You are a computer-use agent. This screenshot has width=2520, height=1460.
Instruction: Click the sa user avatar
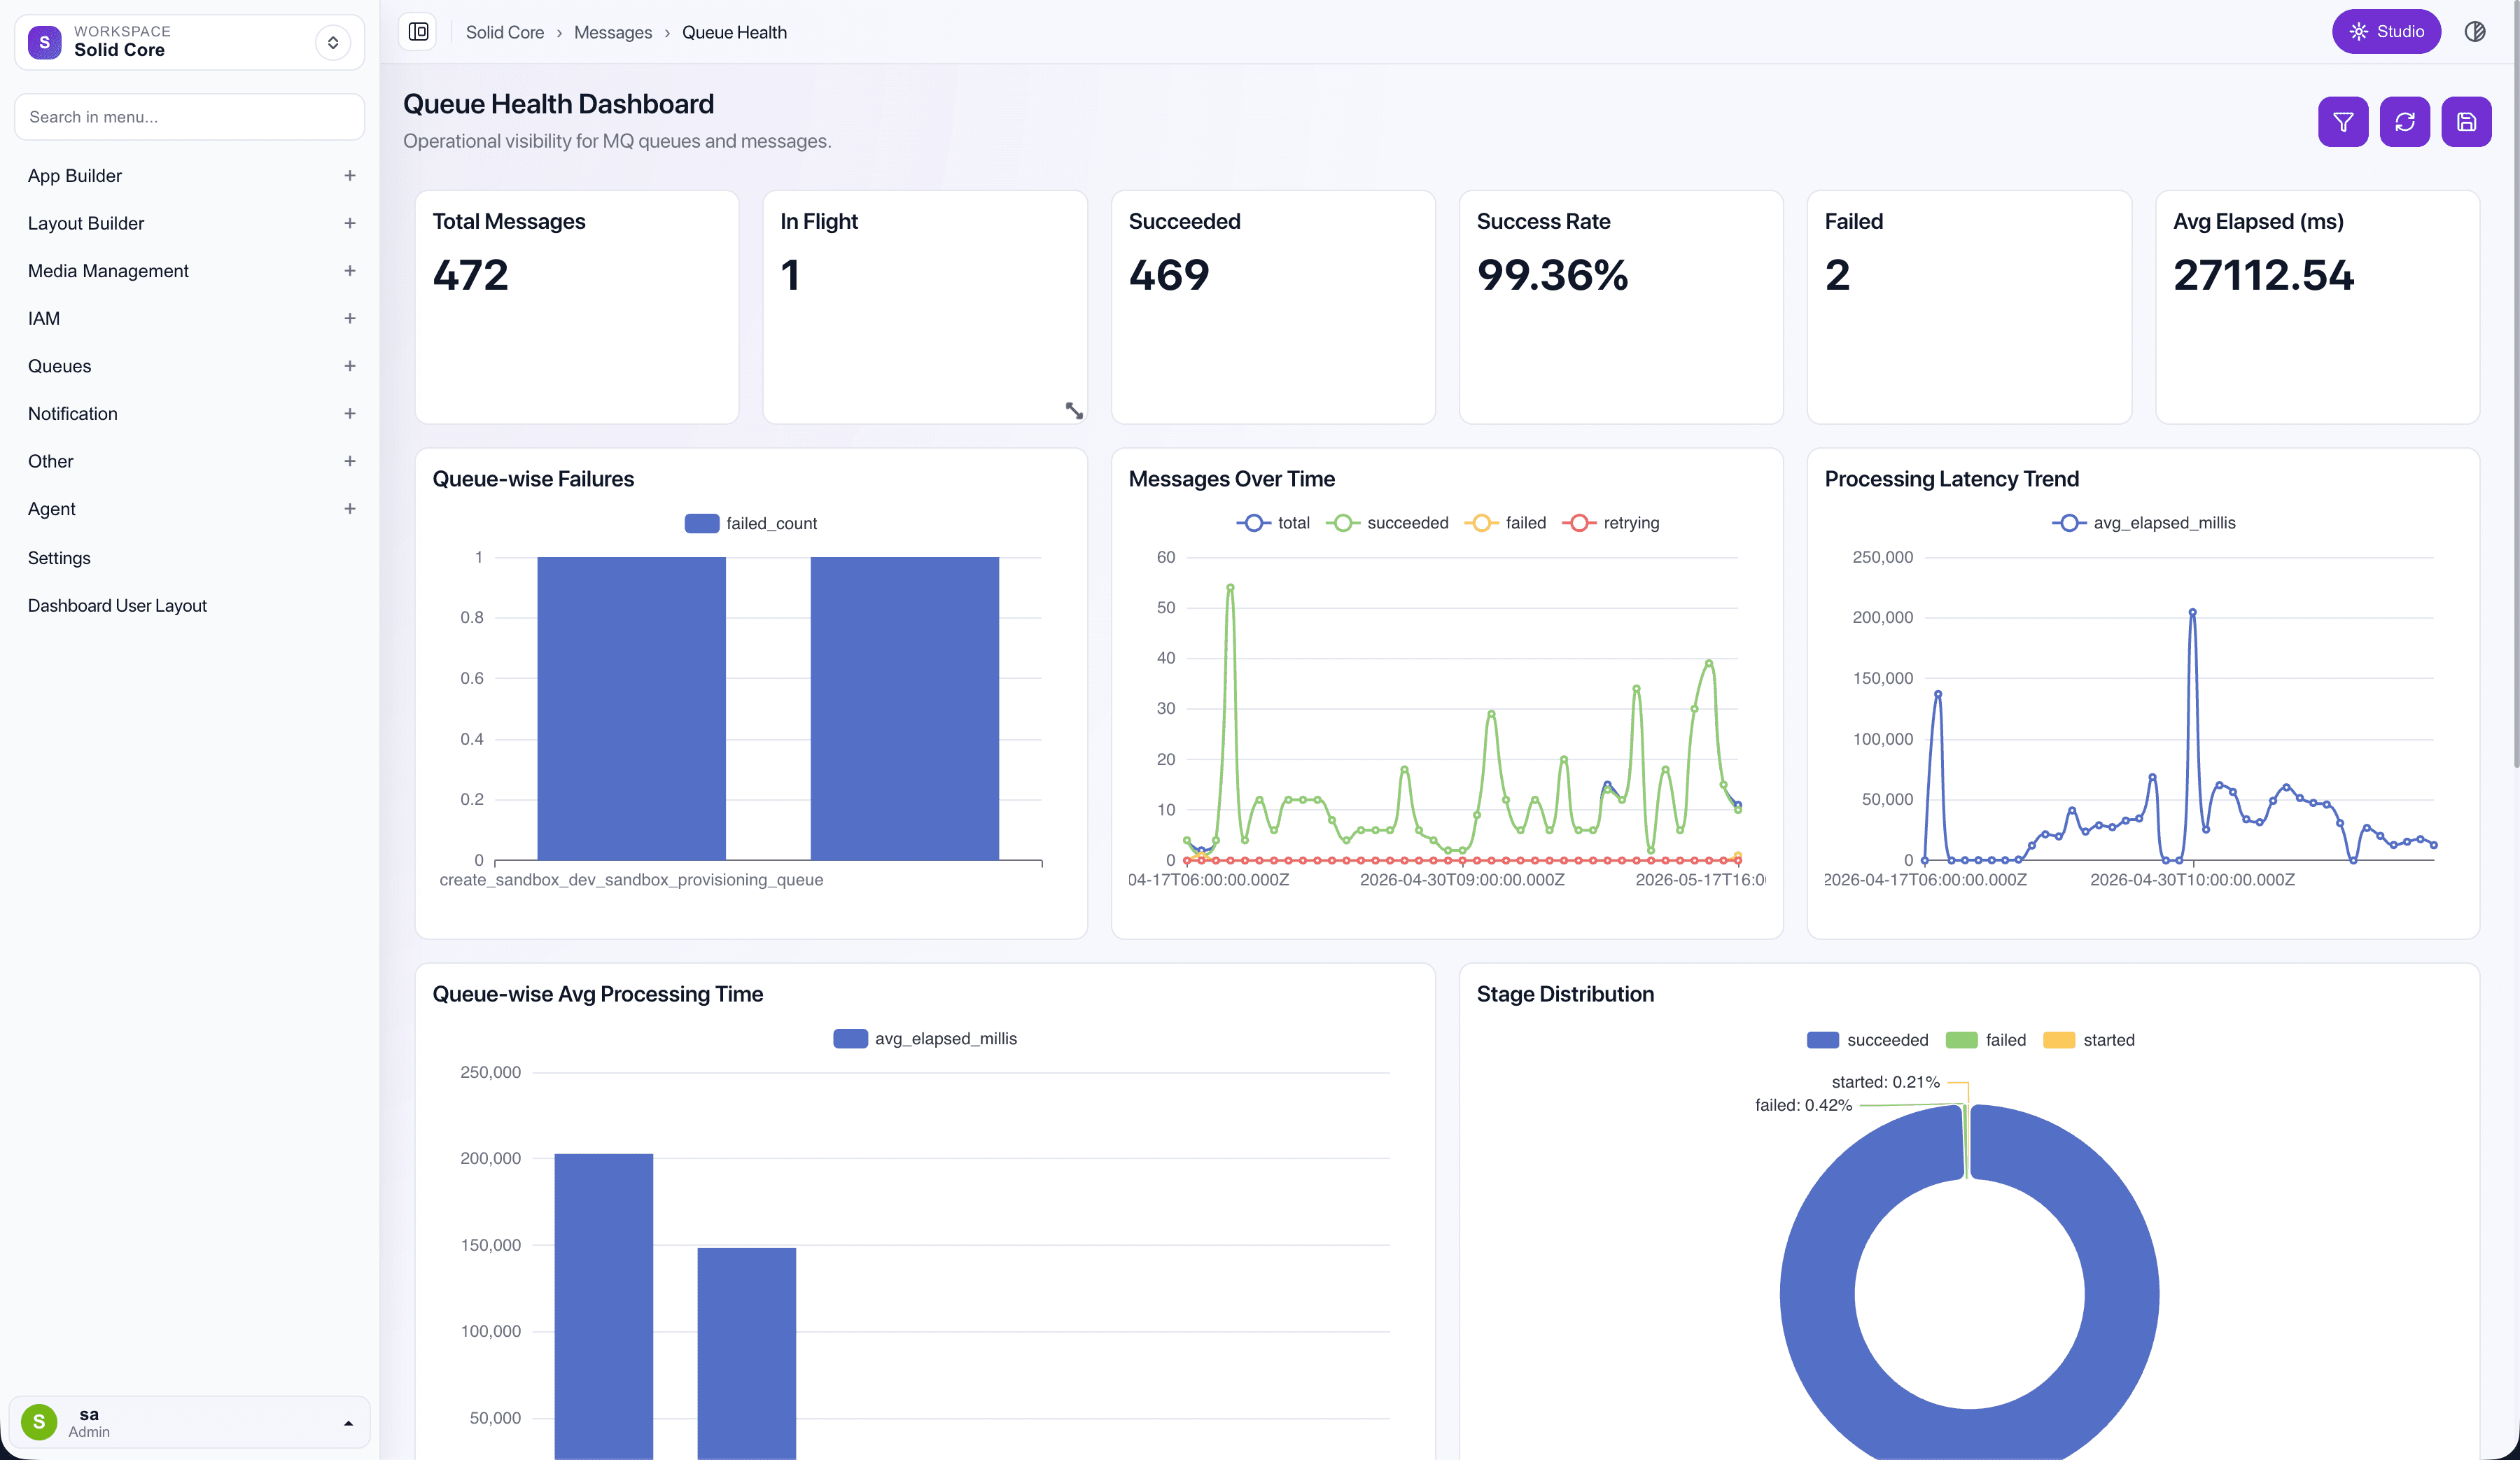point(39,1421)
